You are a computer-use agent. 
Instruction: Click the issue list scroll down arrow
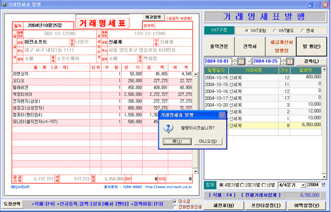coord(324,177)
